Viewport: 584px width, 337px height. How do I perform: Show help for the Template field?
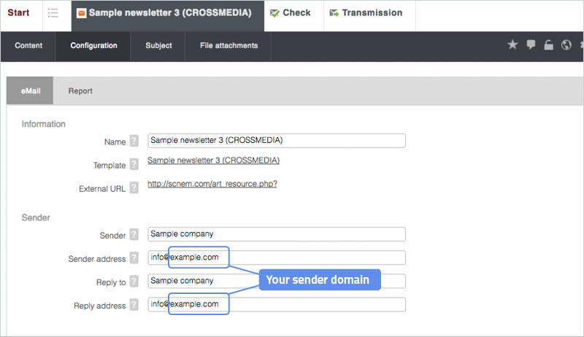pos(134,166)
